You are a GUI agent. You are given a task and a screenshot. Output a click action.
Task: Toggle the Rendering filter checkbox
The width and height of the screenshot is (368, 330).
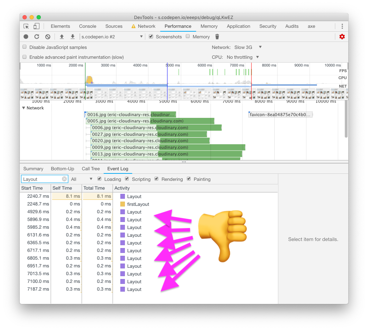(x=157, y=179)
